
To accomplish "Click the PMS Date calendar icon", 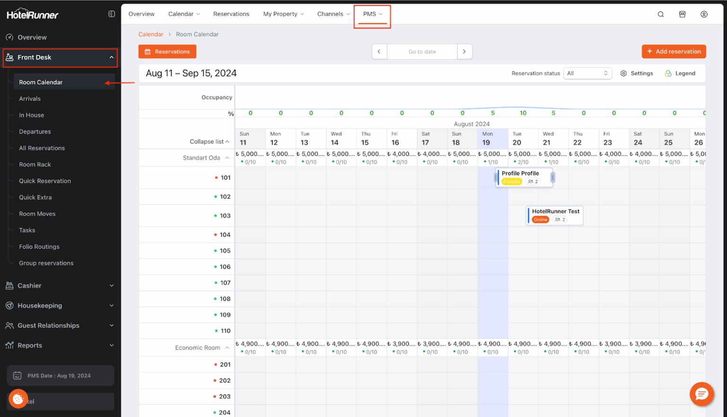I will [x=18, y=375].
